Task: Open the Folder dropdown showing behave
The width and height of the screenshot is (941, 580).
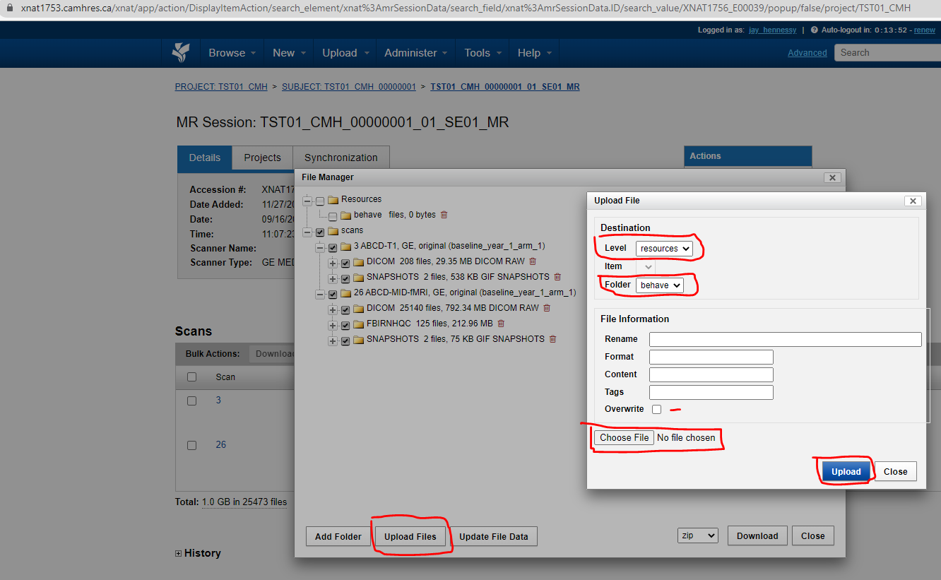Action: coord(659,285)
